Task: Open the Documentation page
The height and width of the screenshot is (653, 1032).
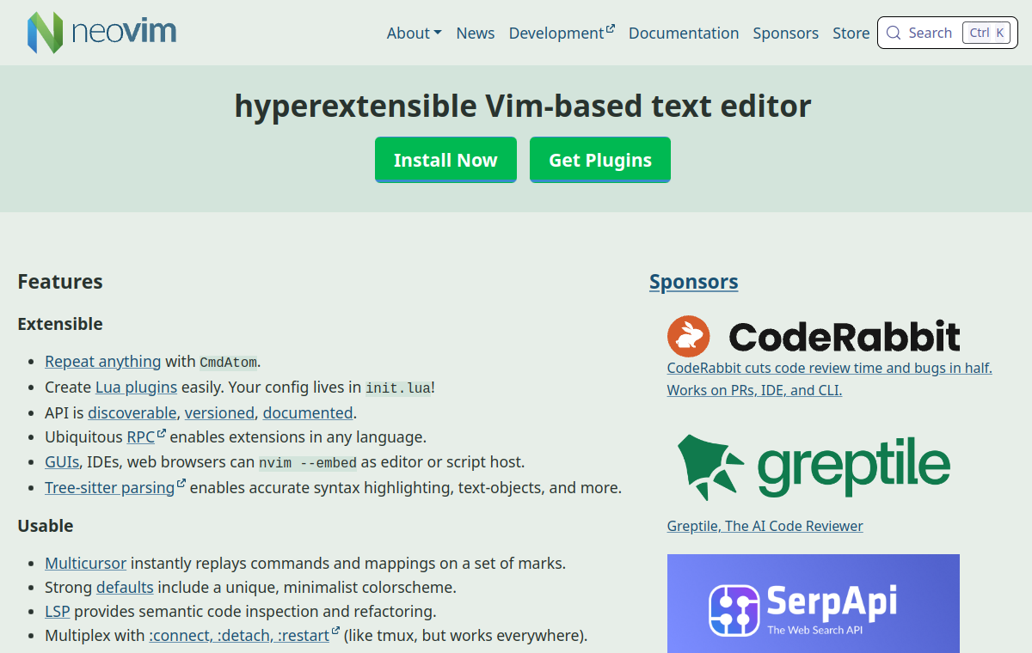Action: click(x=684, y=33)
